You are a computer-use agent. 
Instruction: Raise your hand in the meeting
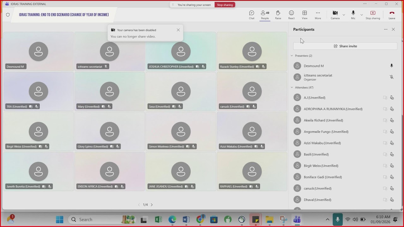pos(278,15)
